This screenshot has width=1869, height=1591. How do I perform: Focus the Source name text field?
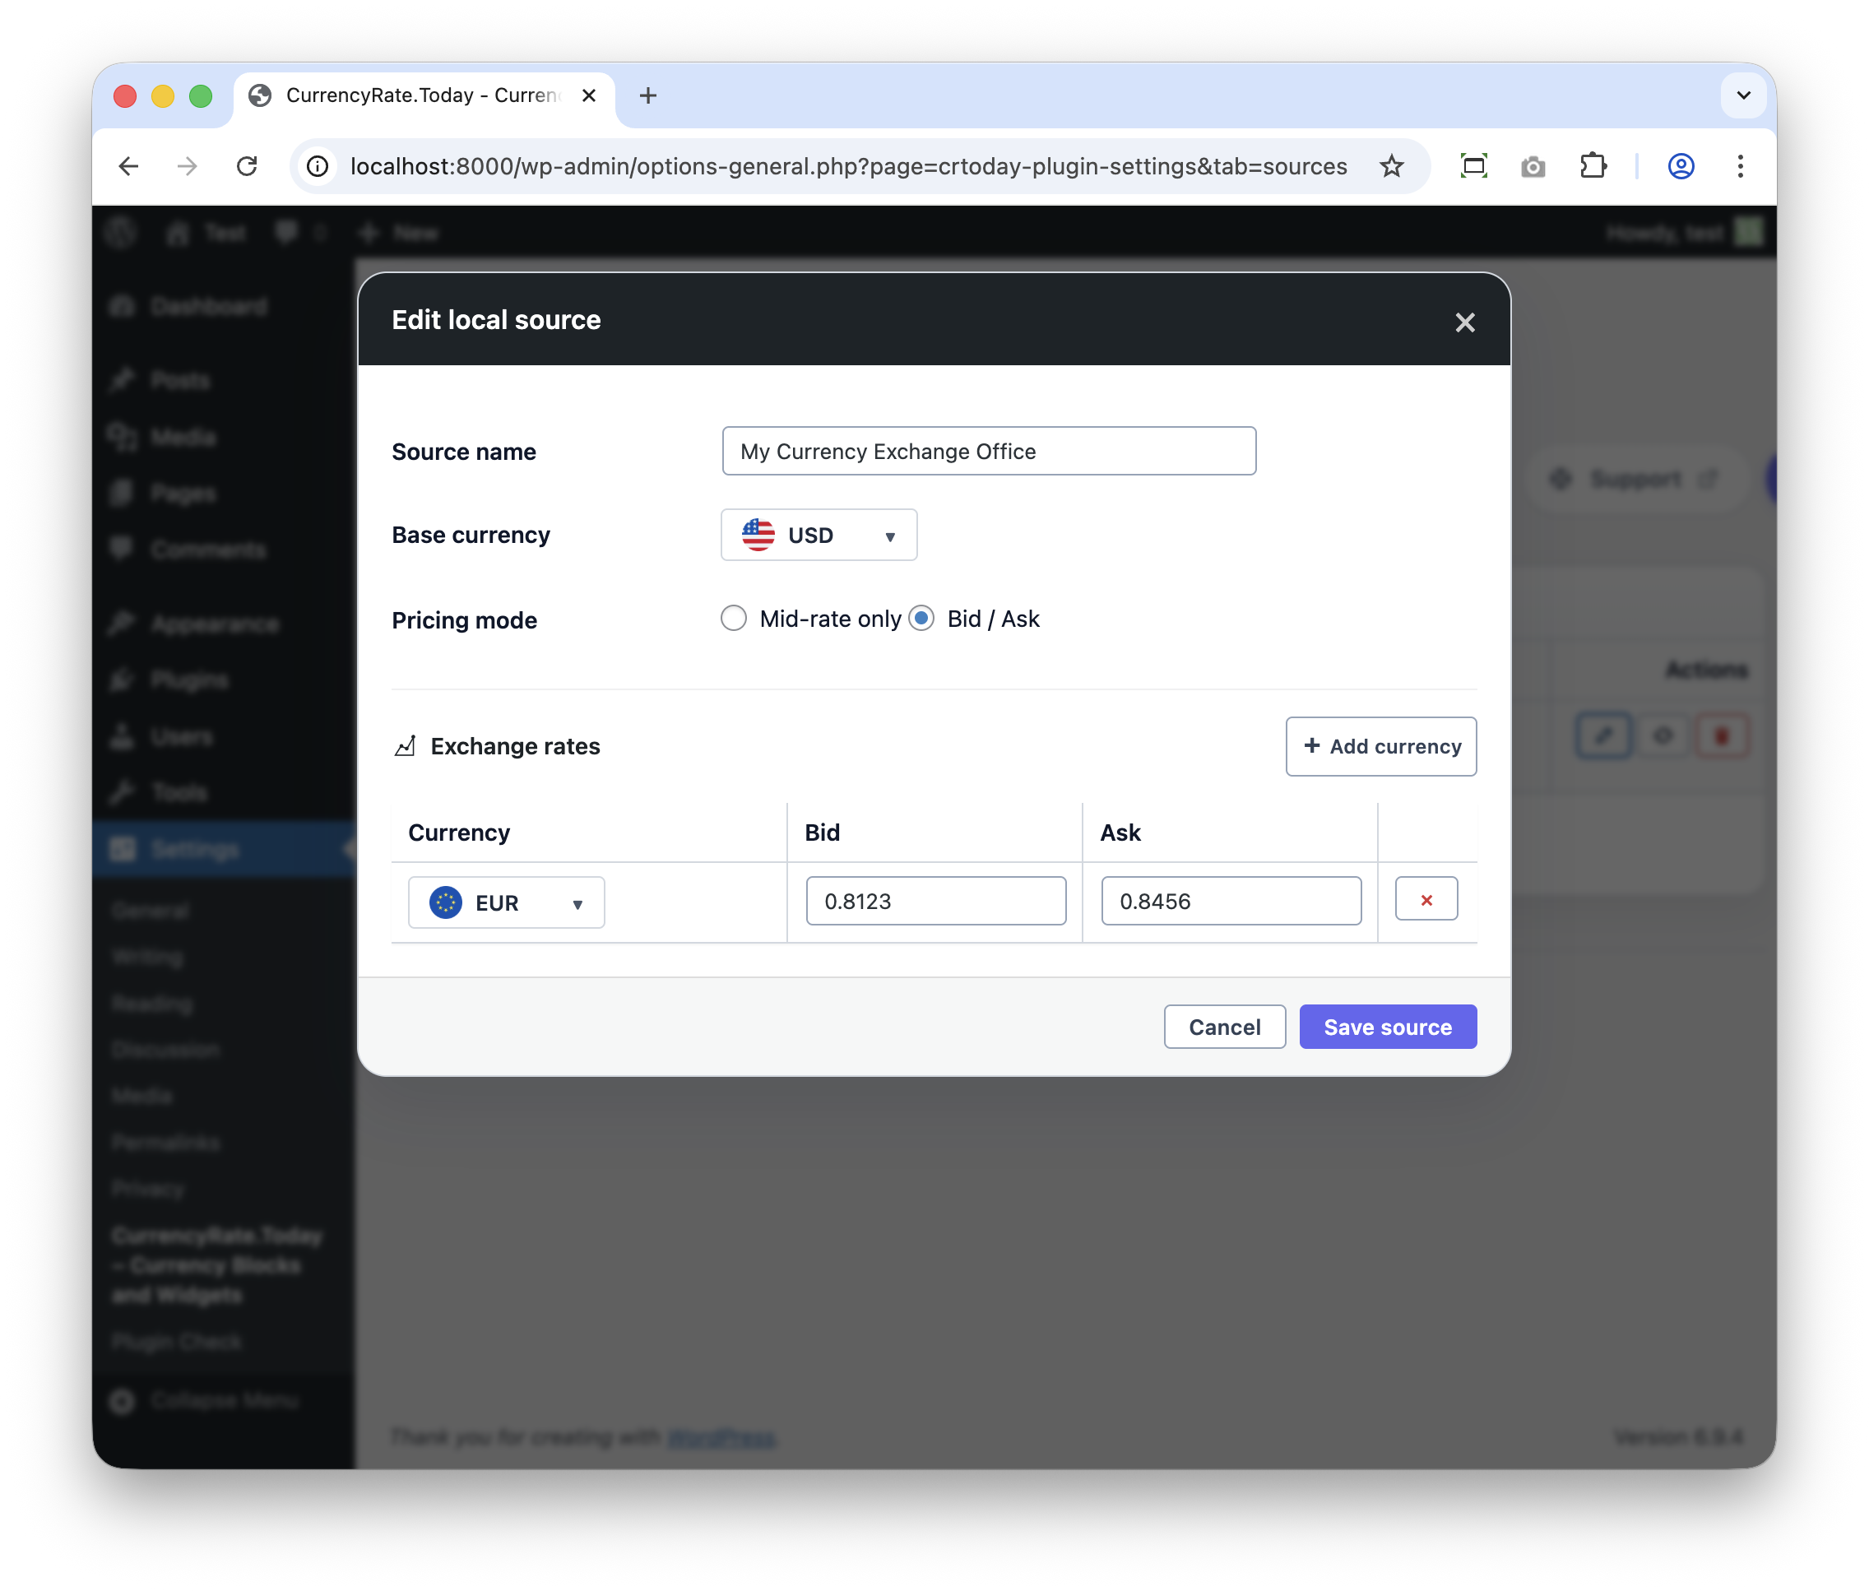coord(988,451)
